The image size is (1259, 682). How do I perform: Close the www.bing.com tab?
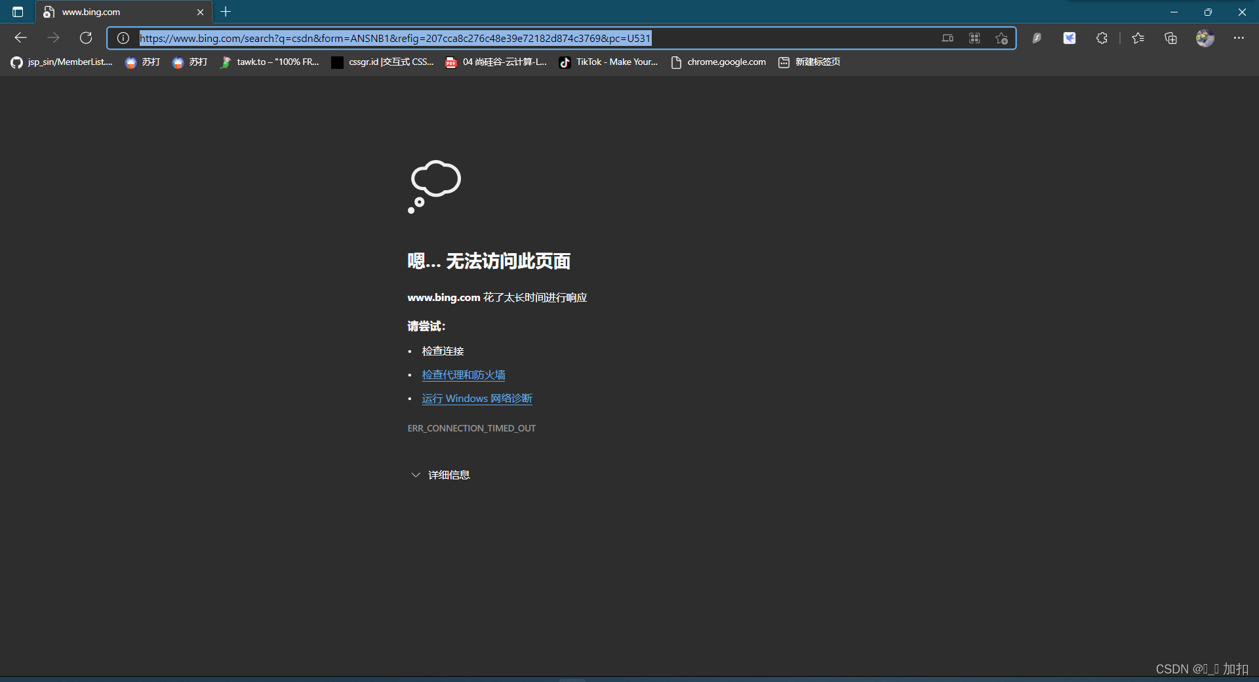click(x=200, y=12)
